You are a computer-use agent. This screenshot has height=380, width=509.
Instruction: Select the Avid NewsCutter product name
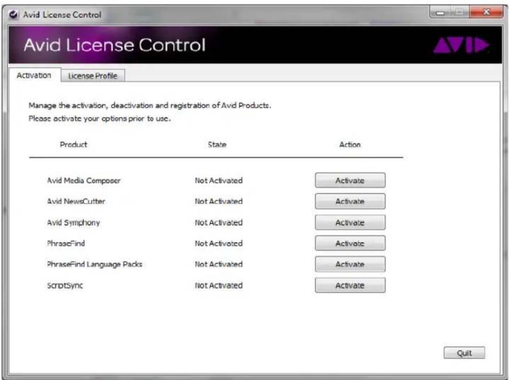pyautogui.click(x=76, y=201)
